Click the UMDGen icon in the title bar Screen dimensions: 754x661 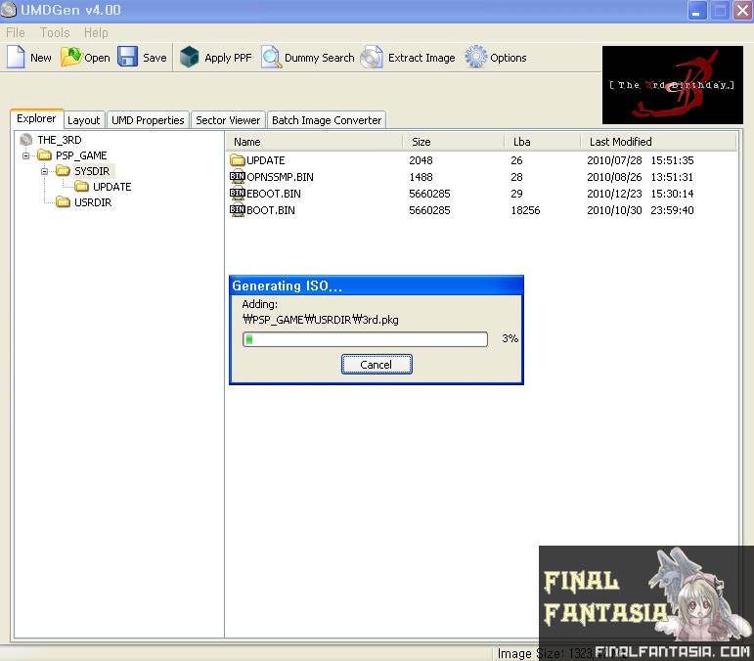8,9
